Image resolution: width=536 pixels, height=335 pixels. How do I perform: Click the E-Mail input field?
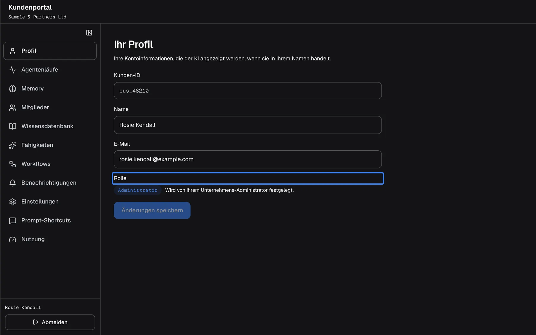click(x=248, y=159)
